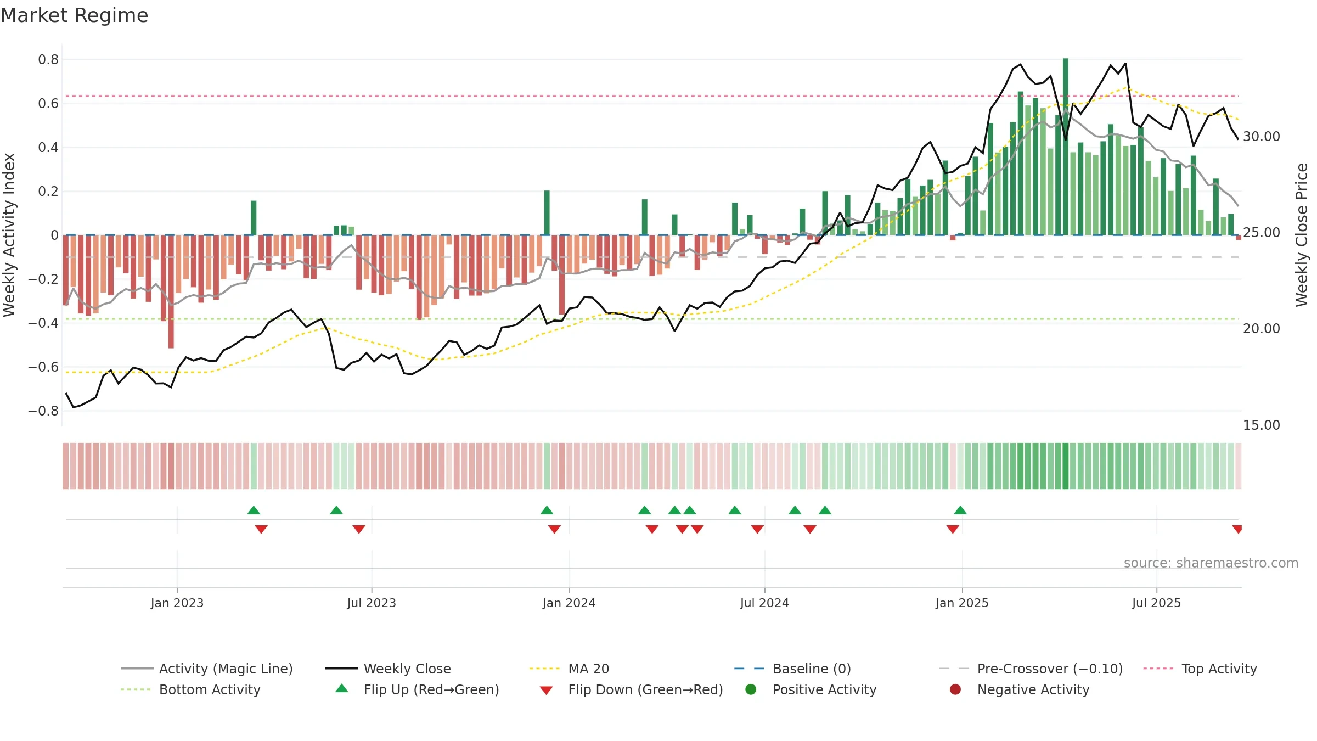Click the 20.00 price axis label
The height and width of the screenshot is (741, 1317).
1262,328
